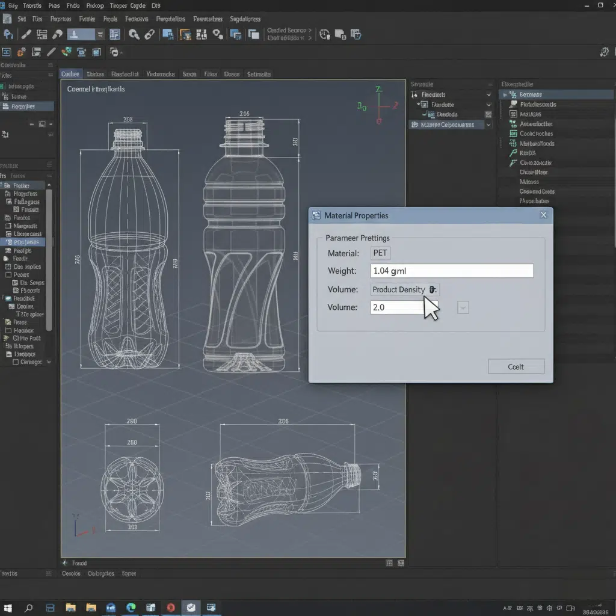Switch to the Vistarracks tab
616x616 pixels.
161,74
